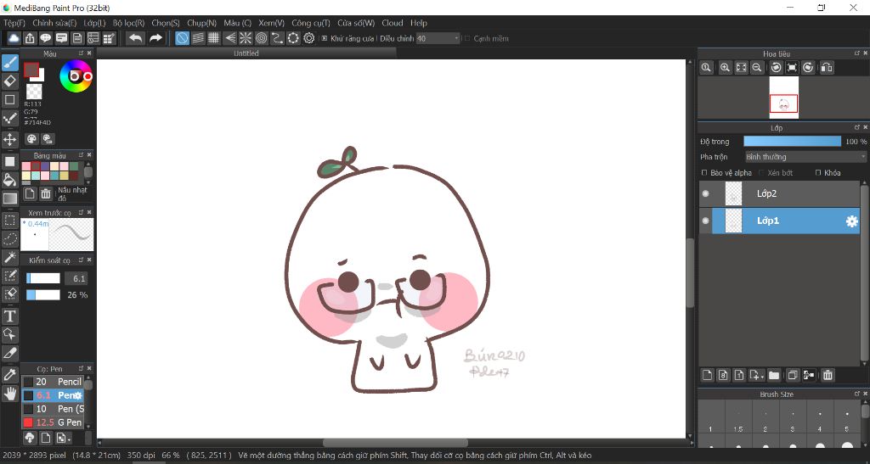Click the canvas vertical scrollbar

click(690, 273)
